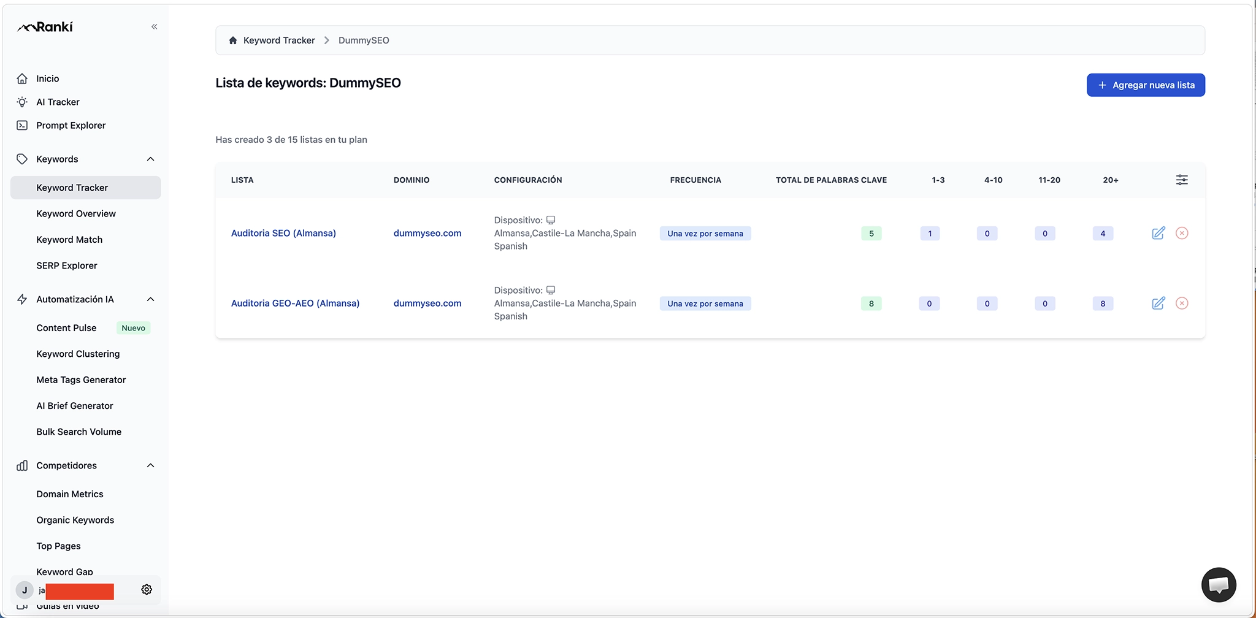Open the chat support bubble
The image size is (1256, 618).
click(x=1219, y=584)
